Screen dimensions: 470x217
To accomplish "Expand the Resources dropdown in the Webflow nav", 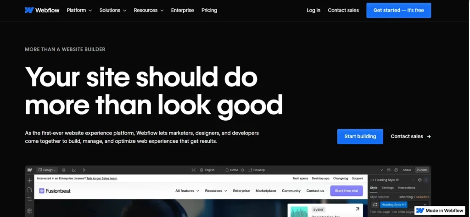I will coord(149,10).
